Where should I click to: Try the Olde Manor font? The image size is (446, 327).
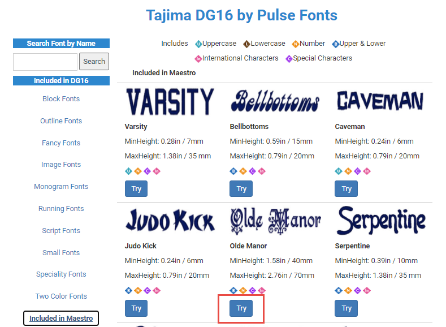[241, 308]
